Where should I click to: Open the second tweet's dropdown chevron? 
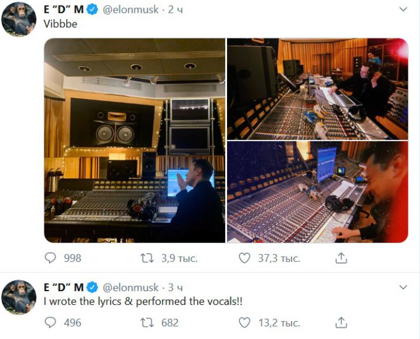[x=403, y=287]
